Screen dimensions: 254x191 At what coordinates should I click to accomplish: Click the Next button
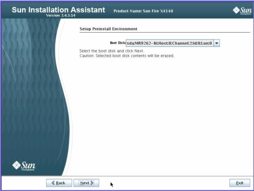click(x=87, y=183)
